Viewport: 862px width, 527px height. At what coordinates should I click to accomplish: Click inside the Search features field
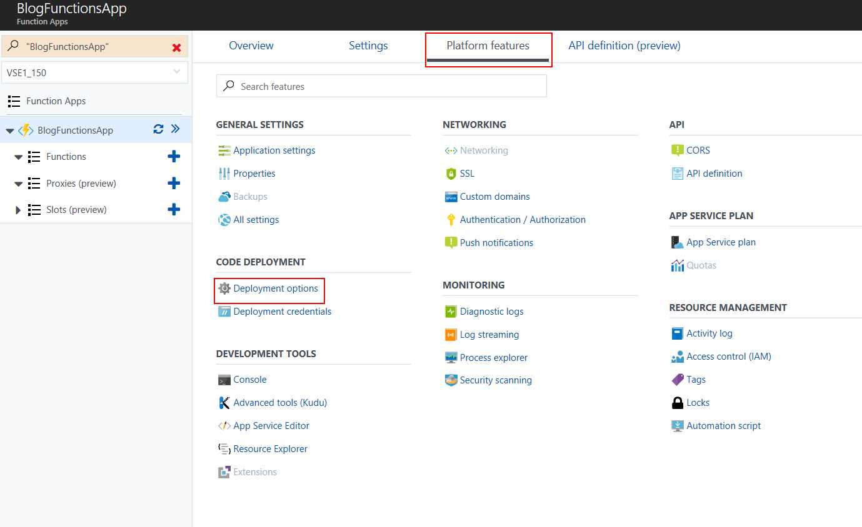pos(381,86)
